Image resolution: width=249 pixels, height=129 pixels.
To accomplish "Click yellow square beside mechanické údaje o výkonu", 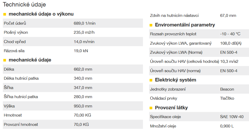I will click(5, 14).
